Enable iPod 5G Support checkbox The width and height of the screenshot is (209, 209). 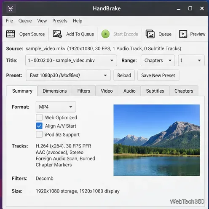coord(39,134)
